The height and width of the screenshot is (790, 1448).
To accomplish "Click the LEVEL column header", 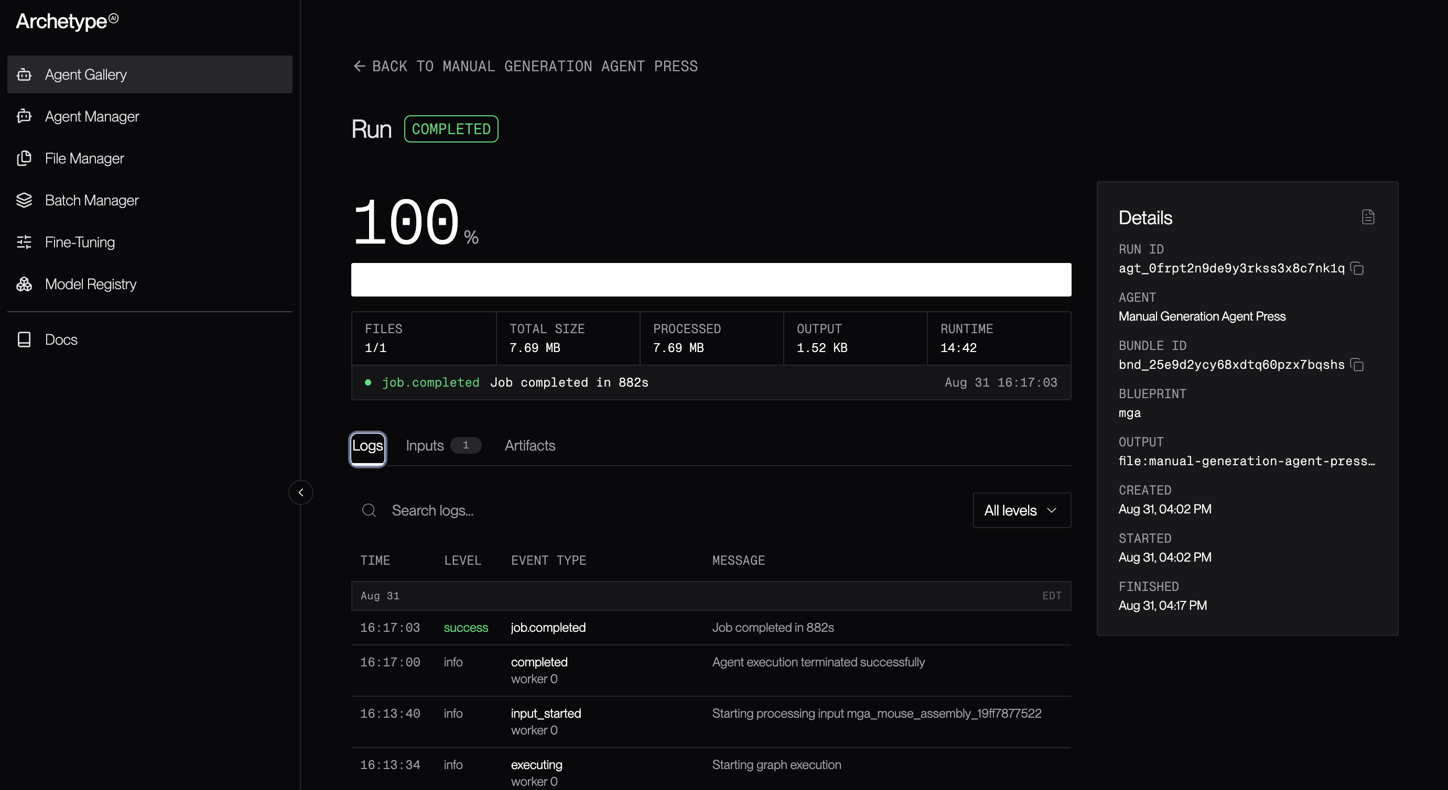I will tap(462, 560).
